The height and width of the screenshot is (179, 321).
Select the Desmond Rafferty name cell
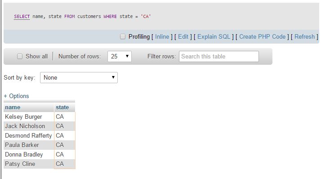click(29, 135)
